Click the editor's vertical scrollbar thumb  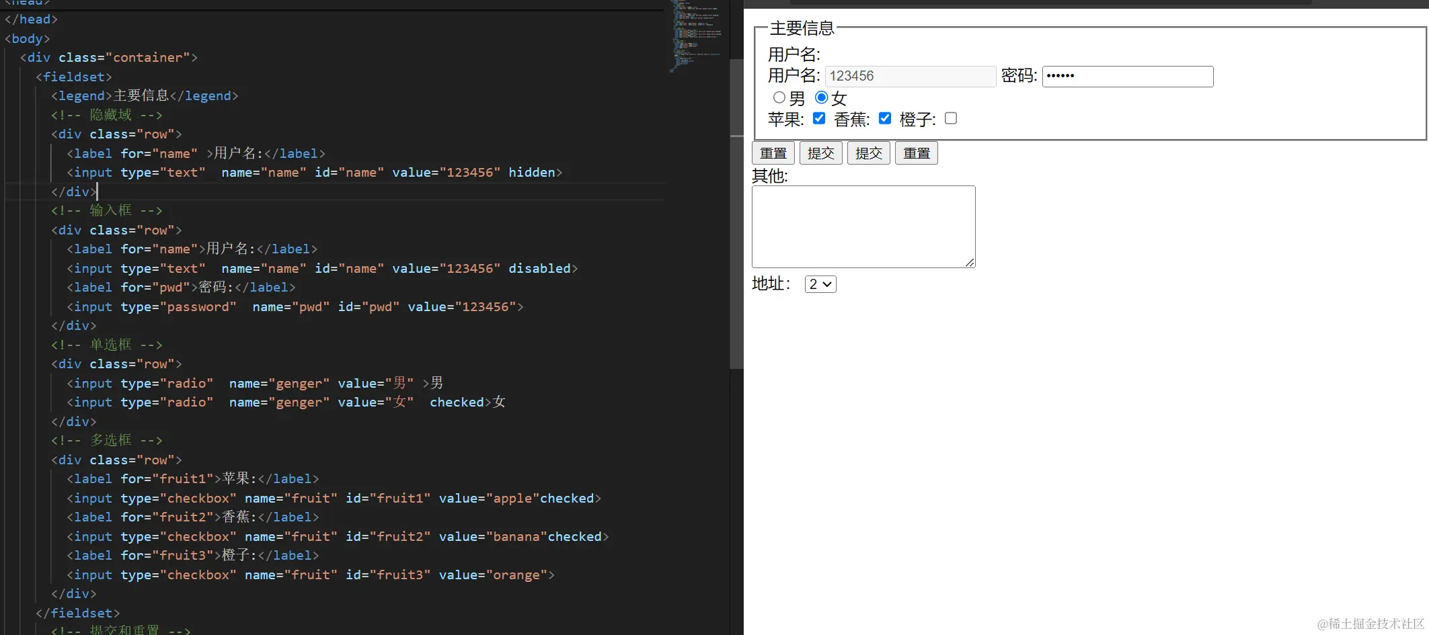[x=736, y=214]
